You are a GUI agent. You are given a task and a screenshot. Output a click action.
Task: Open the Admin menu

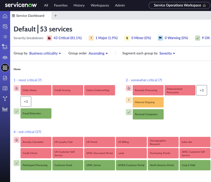pos(120,6)
